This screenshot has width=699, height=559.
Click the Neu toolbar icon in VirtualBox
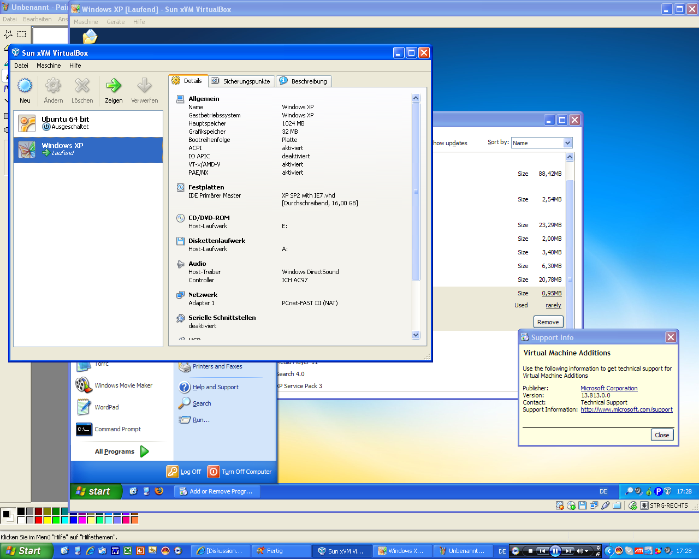[25, 86]
